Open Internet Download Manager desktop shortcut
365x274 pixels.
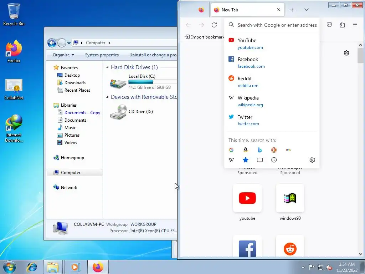(14, 128)
